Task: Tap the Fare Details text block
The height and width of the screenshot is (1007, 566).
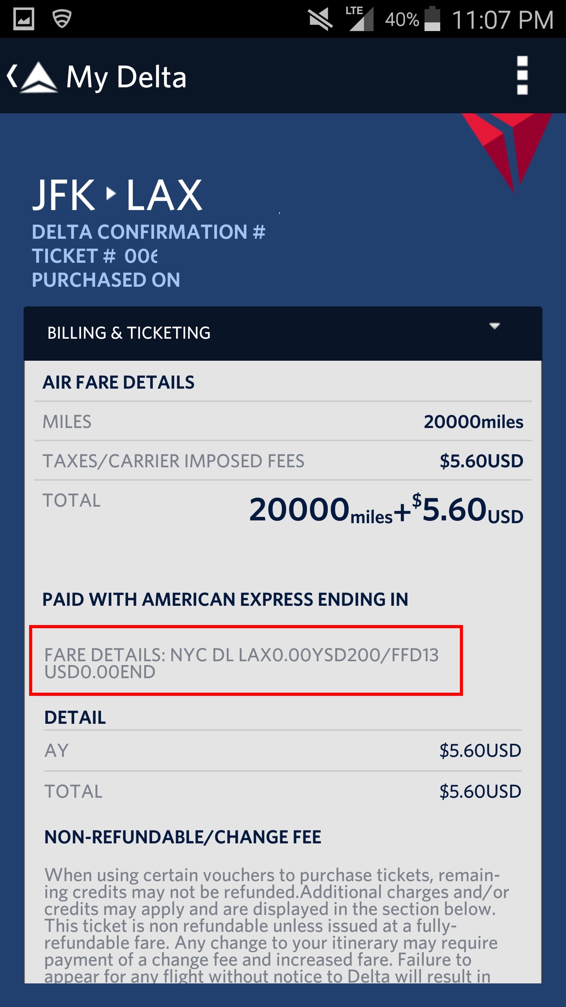Action: [241, 663]
